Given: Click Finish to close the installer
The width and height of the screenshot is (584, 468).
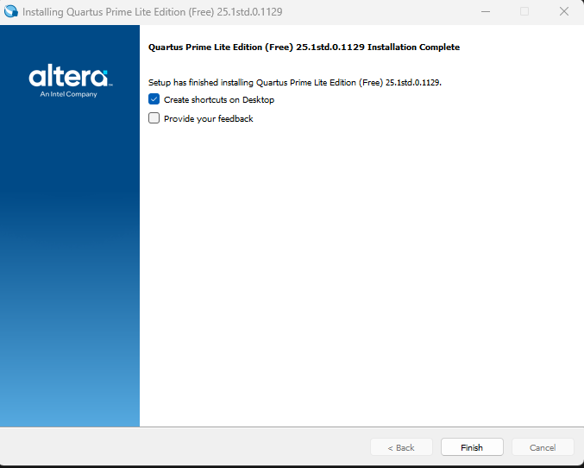Looking at the screenshot, I should 472,447.
